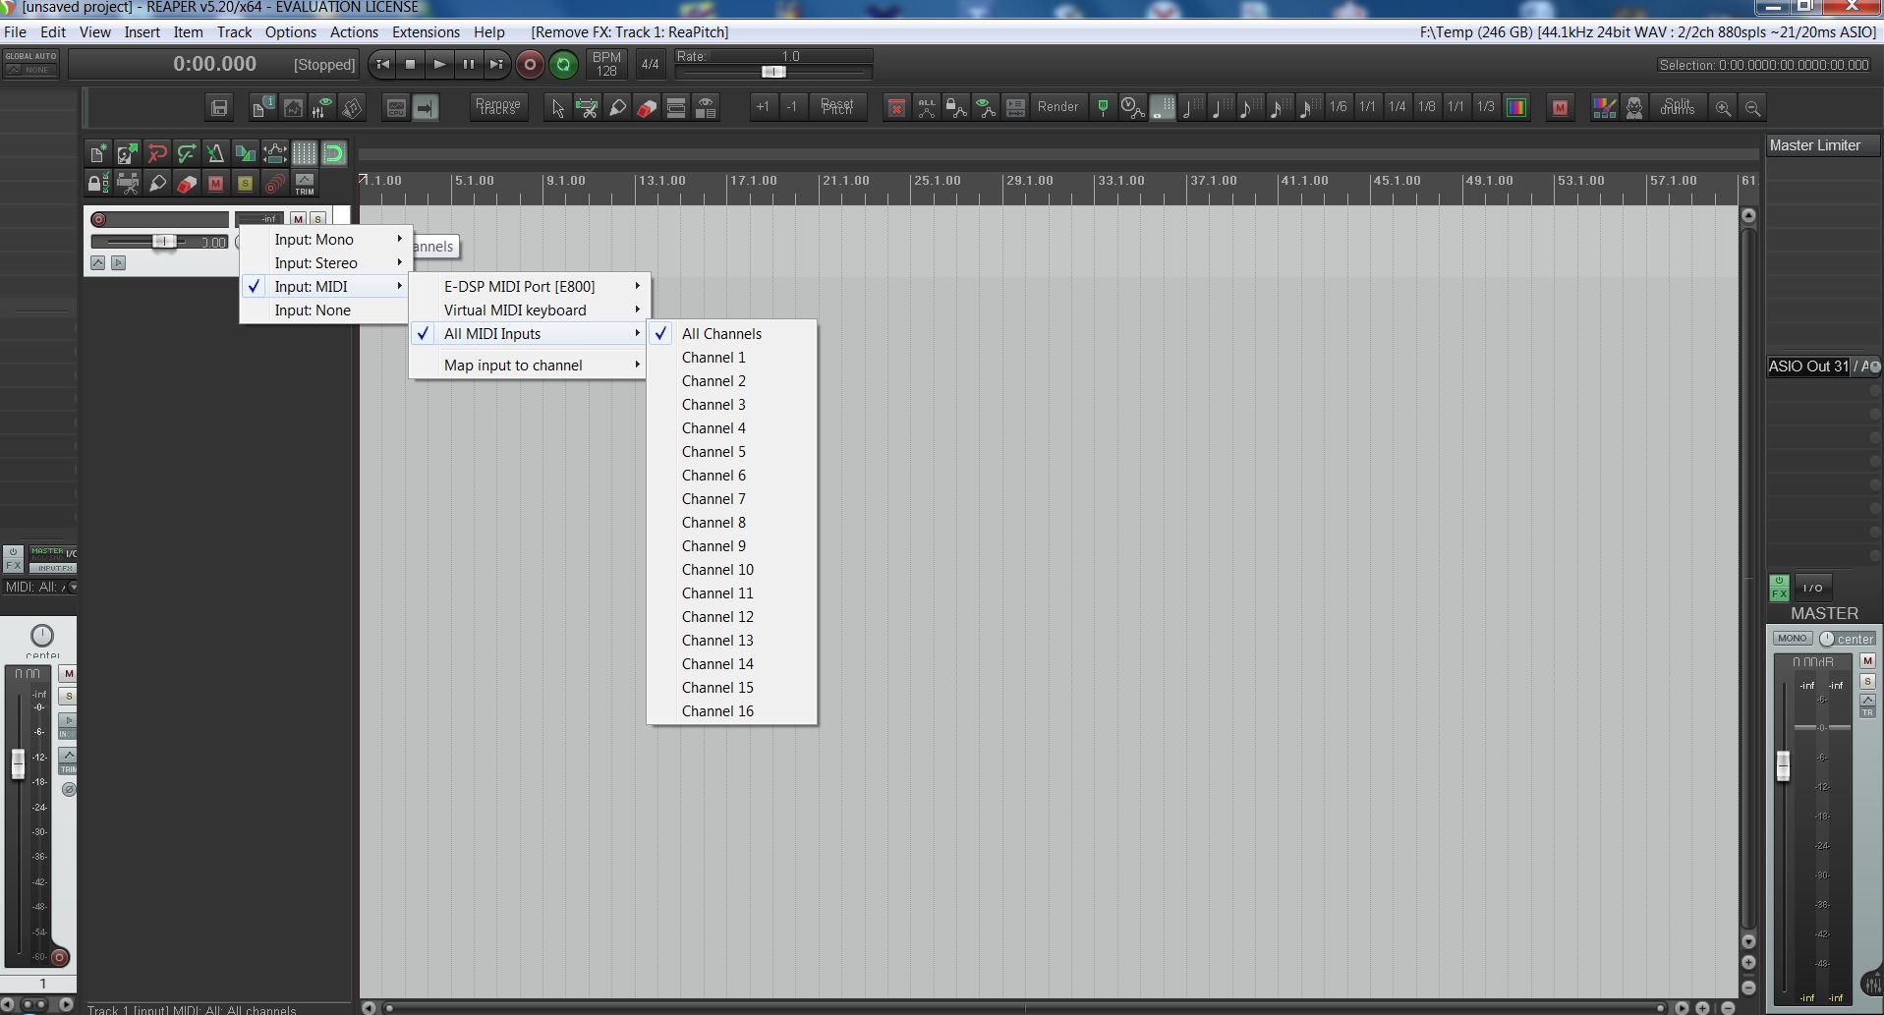Screen dimensions: 1884x1015
Task: Click the +1 pitch up button
Action: click(x=763, y=107)
